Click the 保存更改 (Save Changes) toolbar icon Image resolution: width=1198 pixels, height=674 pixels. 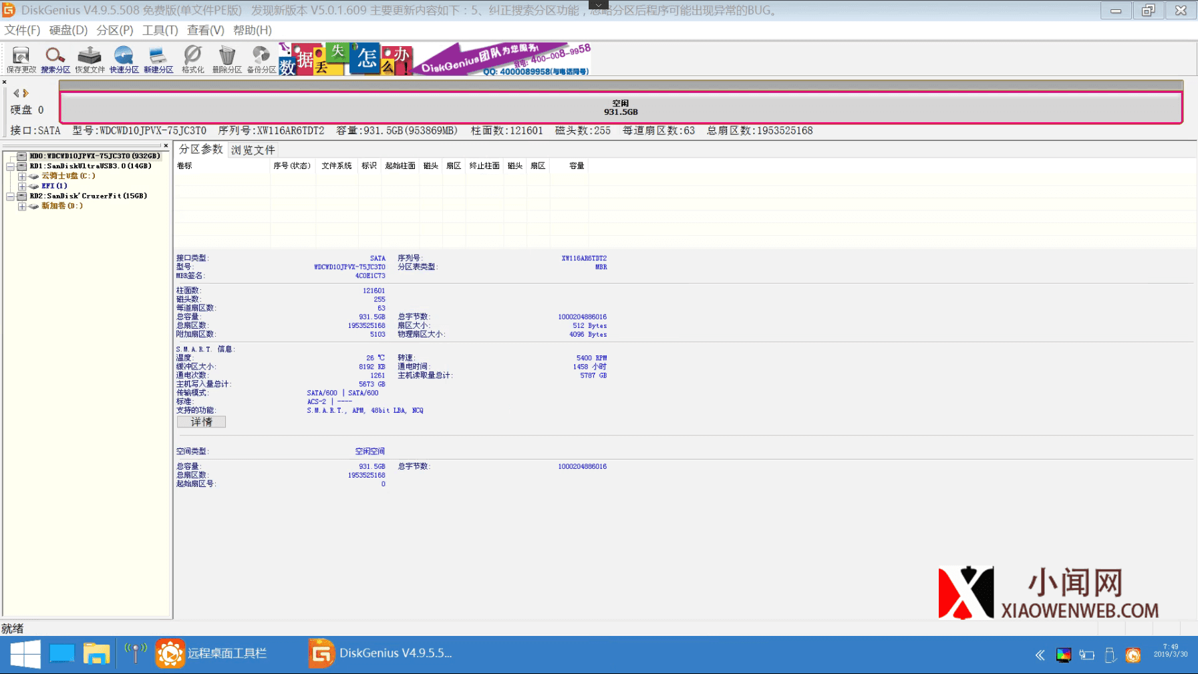click(21, 59)
